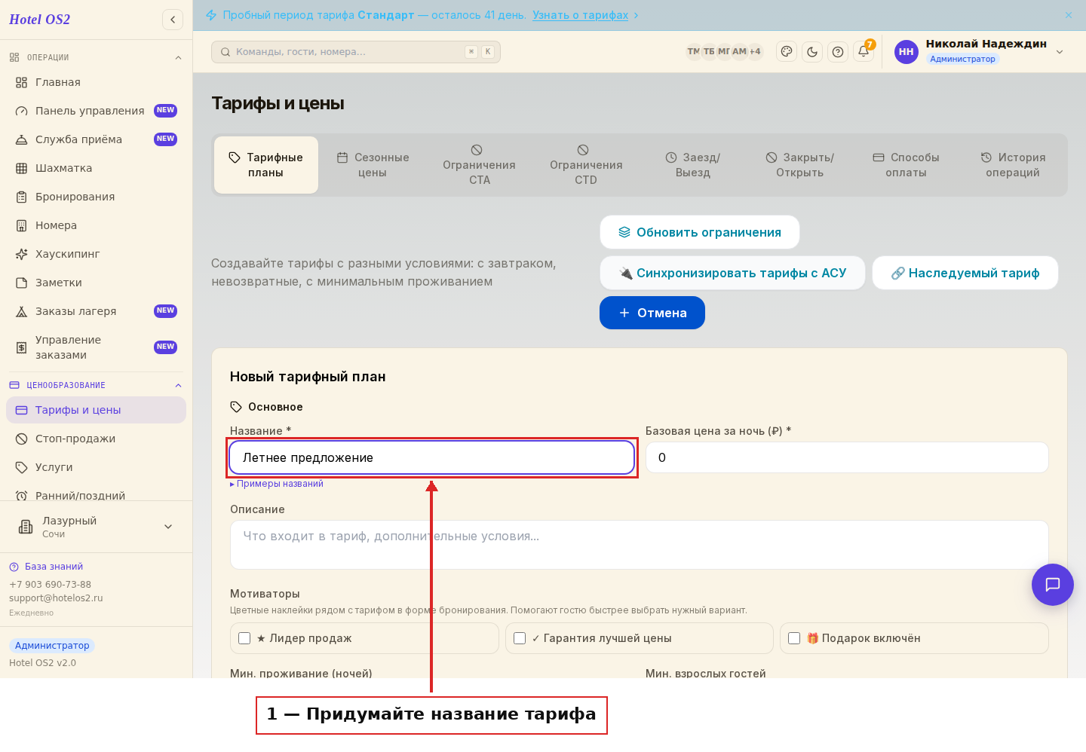Switch to Способы оплаты tab
This screenshot has height=752, width=1086.
coord(906,165)
